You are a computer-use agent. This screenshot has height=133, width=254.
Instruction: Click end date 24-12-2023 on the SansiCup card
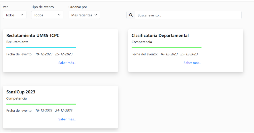pos(64,111)
